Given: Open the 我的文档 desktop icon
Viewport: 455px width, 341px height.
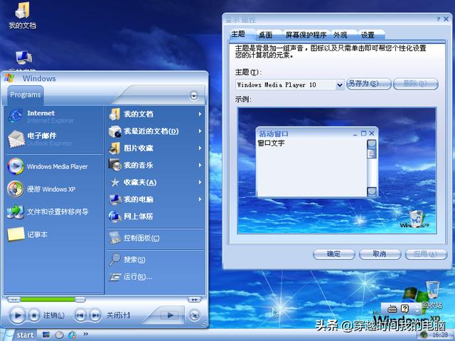Looking at the screenshot, I should pos(22,15).
